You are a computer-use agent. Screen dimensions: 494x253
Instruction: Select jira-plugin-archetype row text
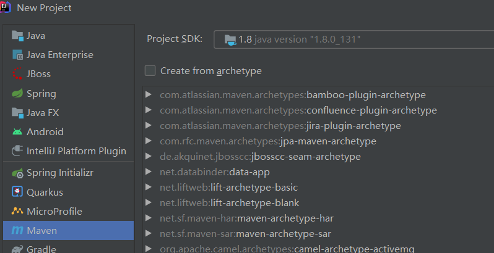(280, 126)
